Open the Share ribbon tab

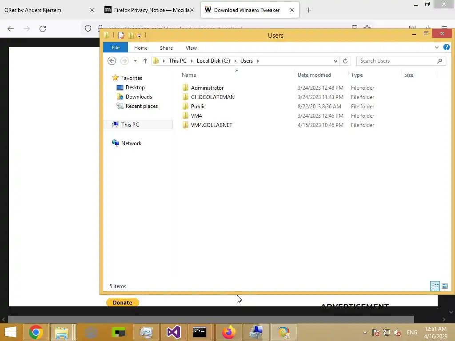(x=166, y=48)
